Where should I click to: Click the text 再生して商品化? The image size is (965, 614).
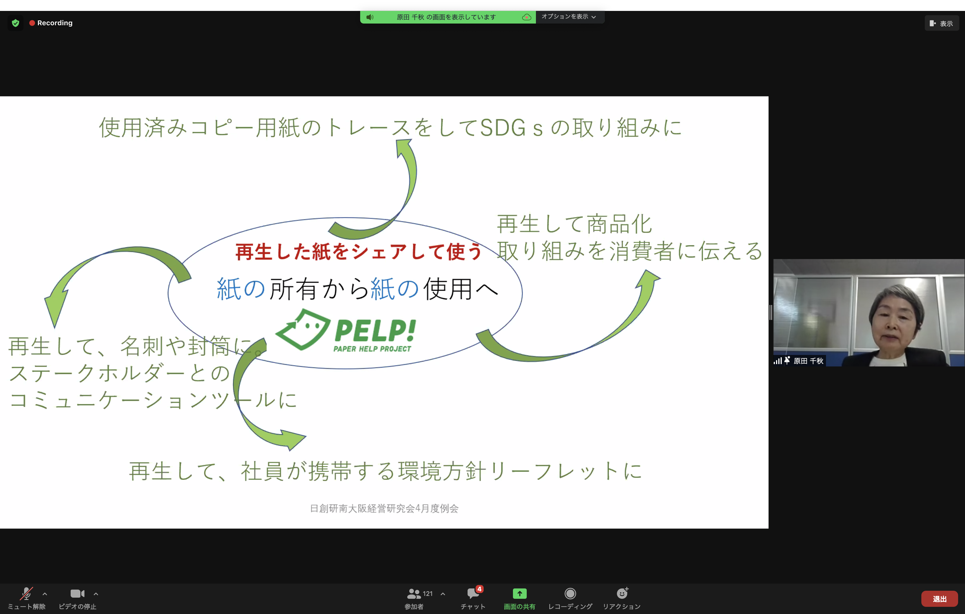(x=575, y=224)
